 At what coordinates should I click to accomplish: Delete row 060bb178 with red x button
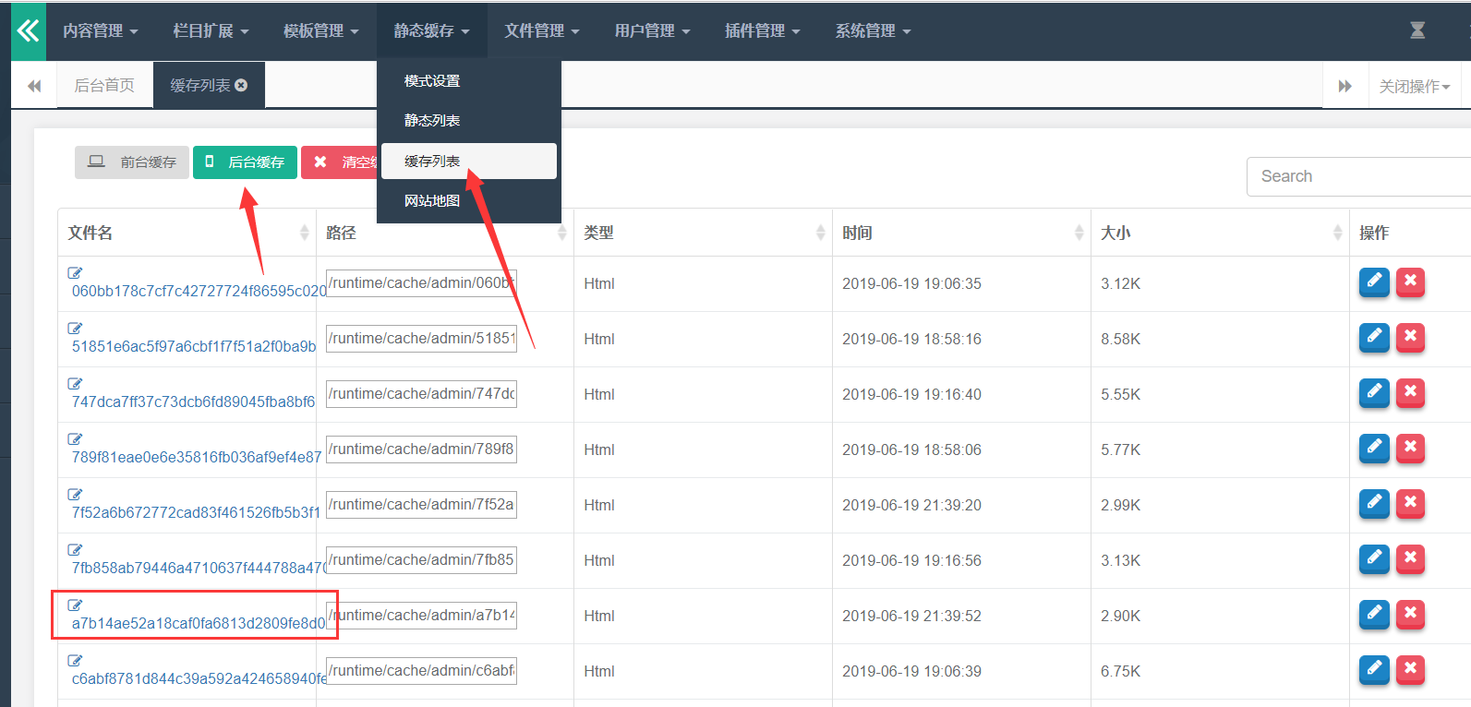(x=1410, y=282)
